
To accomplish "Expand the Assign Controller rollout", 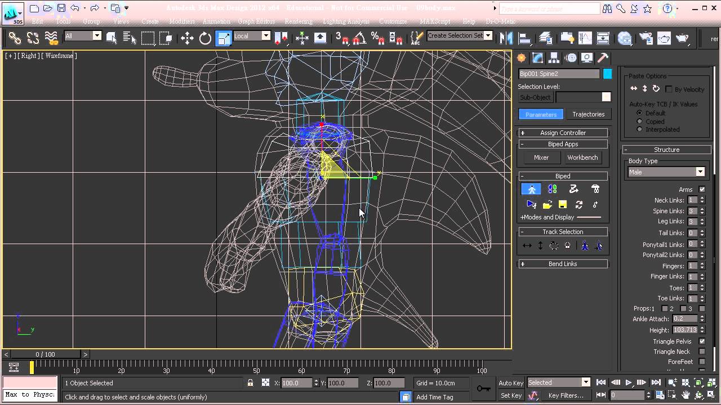I will point(563,133).
